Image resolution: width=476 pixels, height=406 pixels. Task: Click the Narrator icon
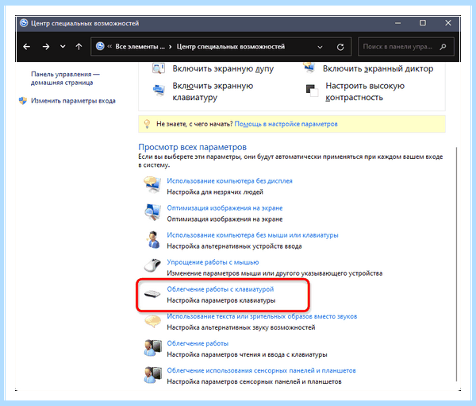pyautogui.click(x=309, y=68)
